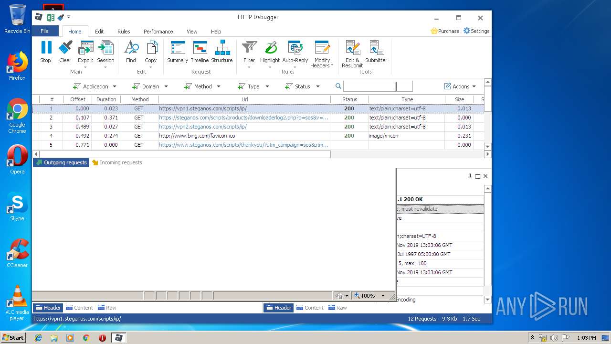Open the Actions dropdown
Viewport: 611px width, 344px height.
pos(460,86)
